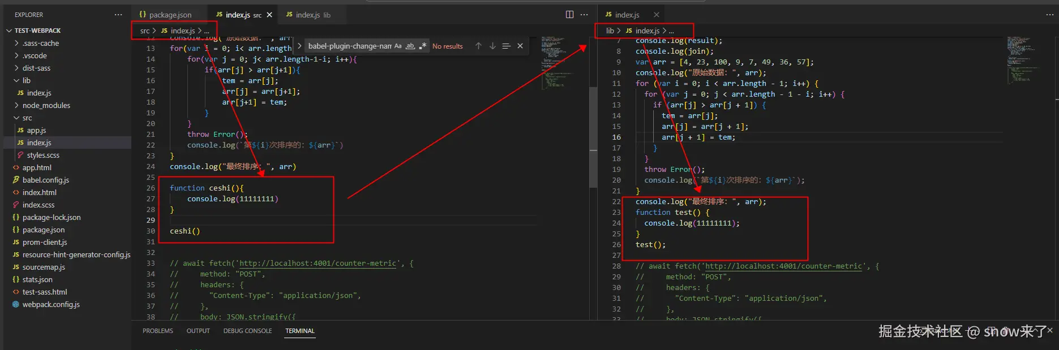This screenshot has height=350, width=1059.
Task: Open webpack.config.js file
Action: (x=51, y=304)
